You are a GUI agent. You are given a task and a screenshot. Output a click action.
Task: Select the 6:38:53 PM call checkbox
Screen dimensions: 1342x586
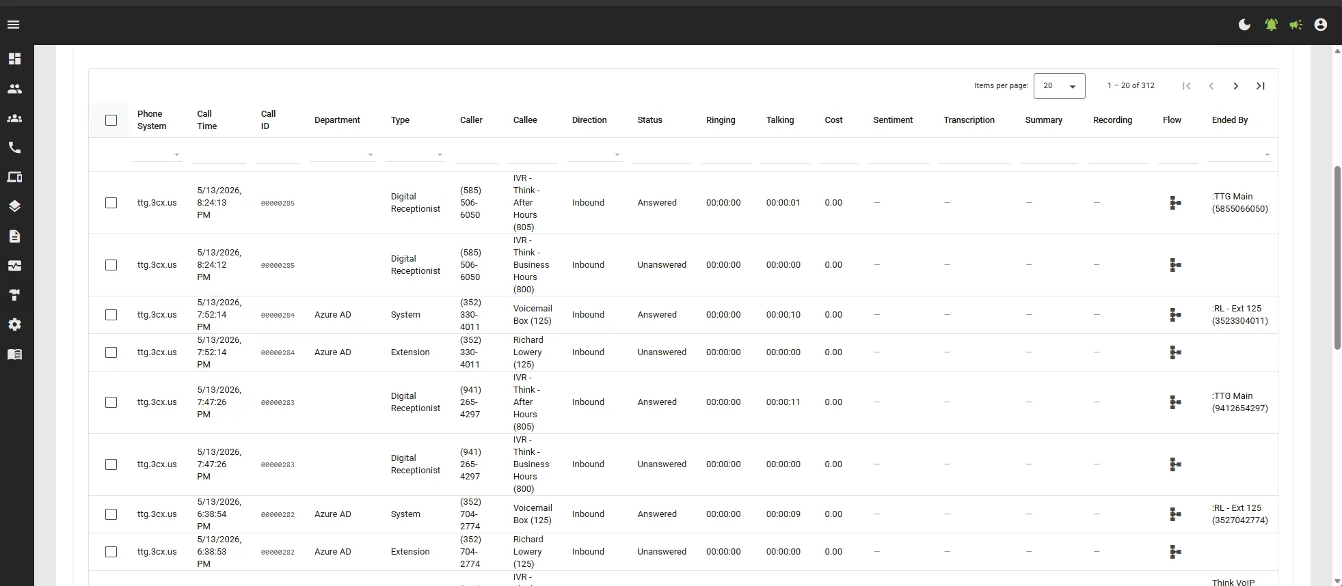(x=111, y=552)
